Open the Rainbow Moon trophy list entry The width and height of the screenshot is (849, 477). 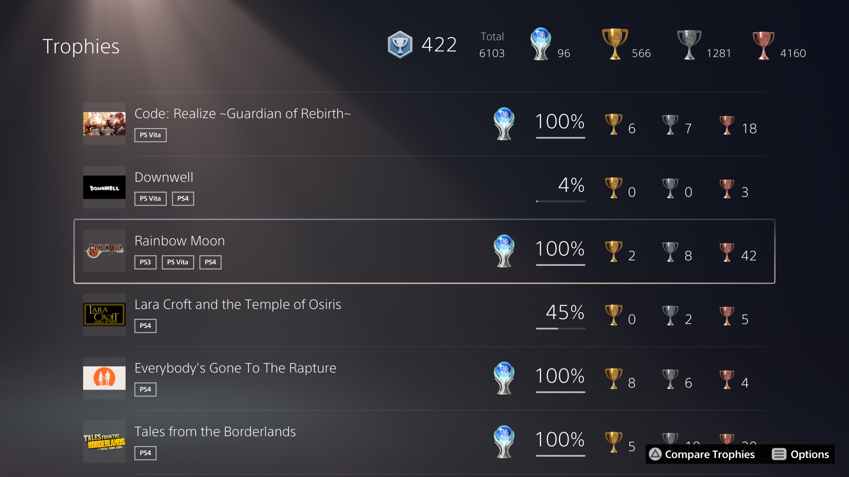point(297,250)
